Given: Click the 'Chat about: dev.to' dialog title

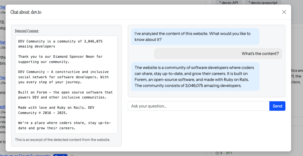Looking at the screenshot, I should coord(26,12).
